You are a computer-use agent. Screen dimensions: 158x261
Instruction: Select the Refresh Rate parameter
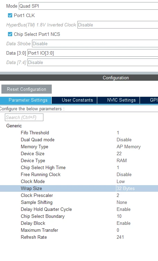[x=34, y=237]
